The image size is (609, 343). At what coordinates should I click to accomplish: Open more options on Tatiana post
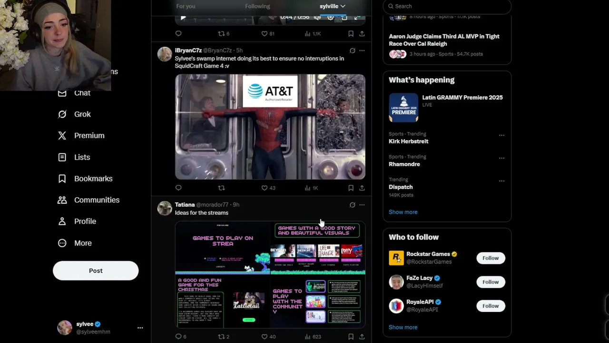[362, 205]
